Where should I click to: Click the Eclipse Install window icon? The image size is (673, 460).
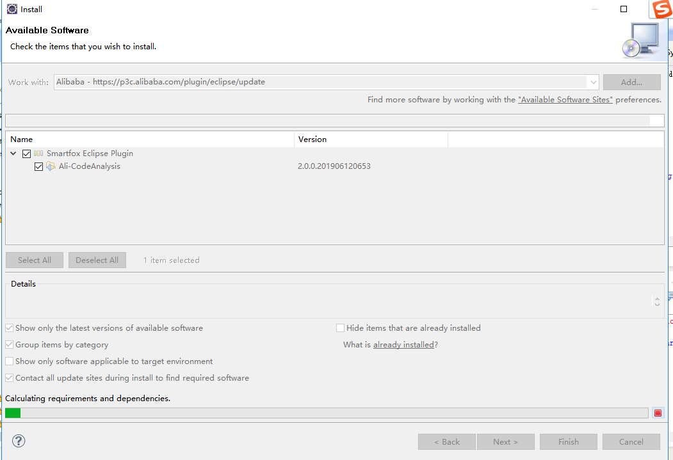pyautogui.click(x=12, y=9)
